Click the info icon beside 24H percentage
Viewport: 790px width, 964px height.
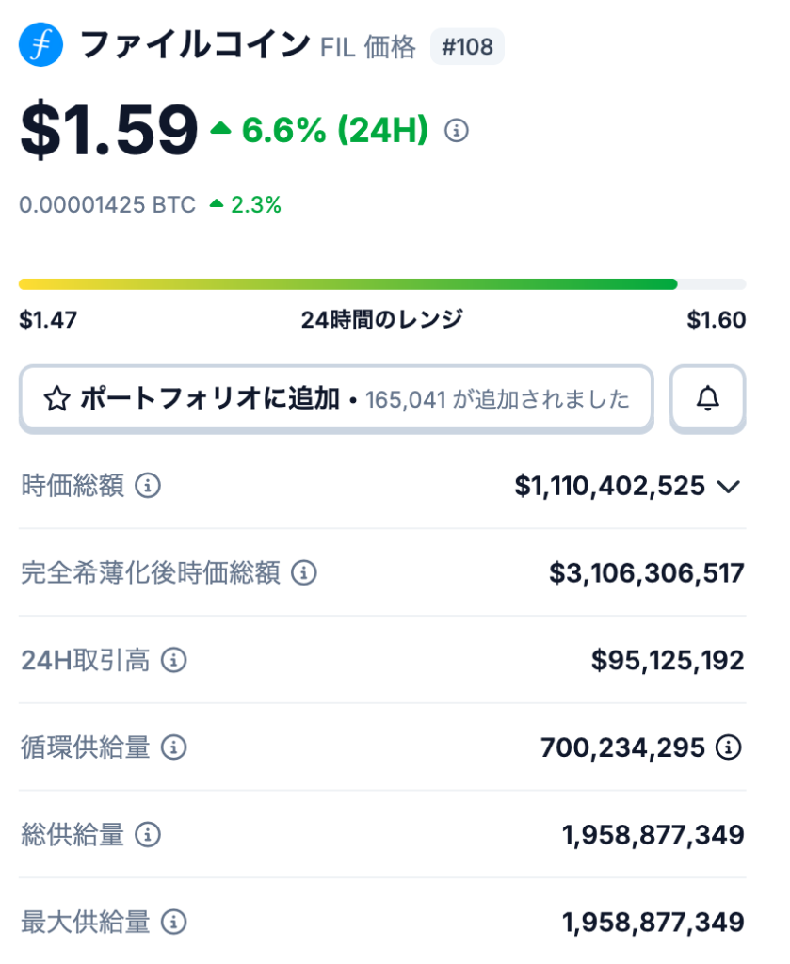tap(457, 130)
